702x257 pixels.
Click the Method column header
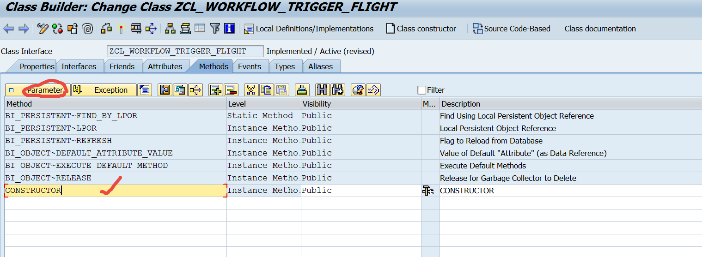coord(116,104)
